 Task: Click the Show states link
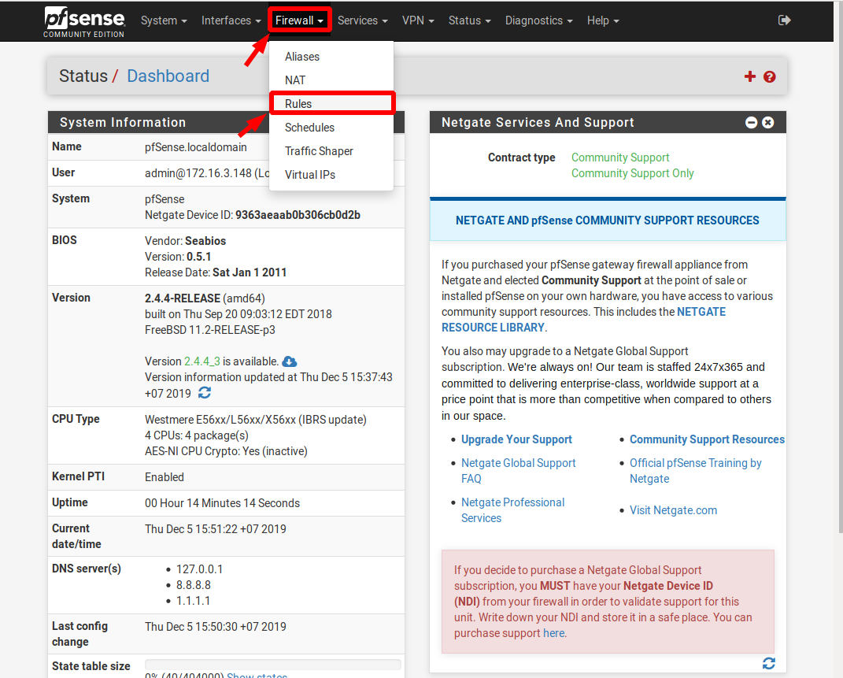point(257,676)
